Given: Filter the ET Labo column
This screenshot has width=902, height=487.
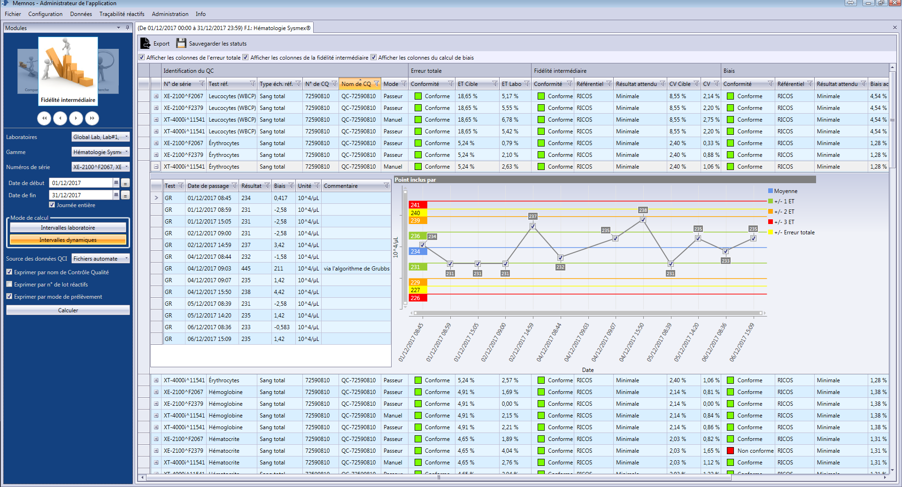Looking at the screenshot, I should coord(527,84).
